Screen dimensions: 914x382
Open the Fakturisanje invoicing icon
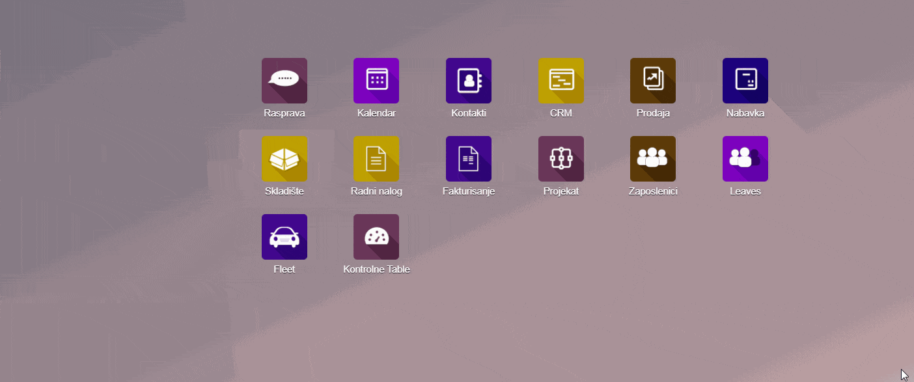point(469,159)
